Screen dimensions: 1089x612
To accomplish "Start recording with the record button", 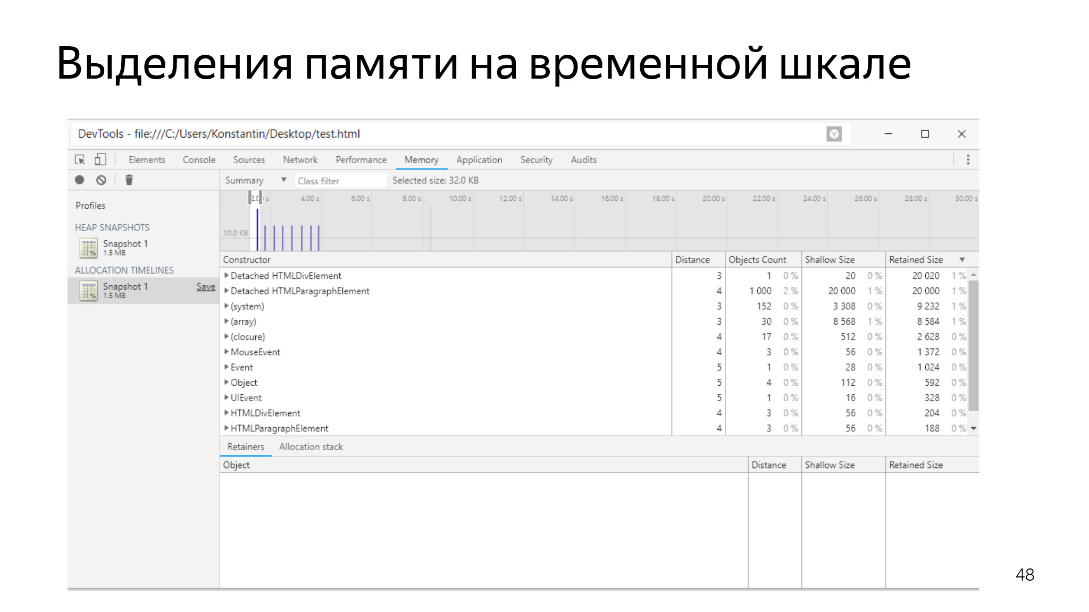I will coord(80,180).
